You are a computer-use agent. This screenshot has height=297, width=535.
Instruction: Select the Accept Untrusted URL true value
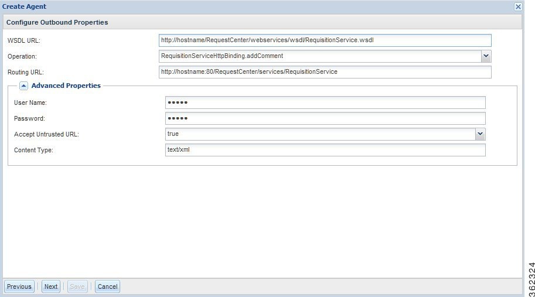321,134
